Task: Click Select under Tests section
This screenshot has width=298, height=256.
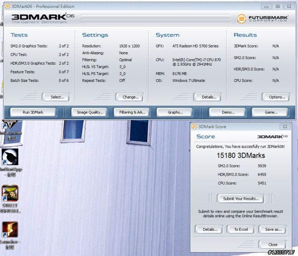Action: coord(56,97)
